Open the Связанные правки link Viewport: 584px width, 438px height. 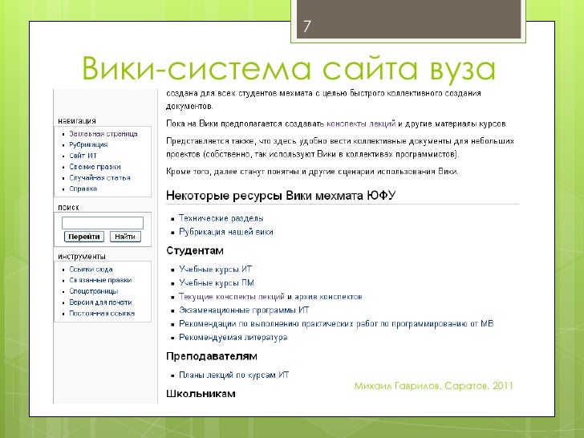click(100, 280)
